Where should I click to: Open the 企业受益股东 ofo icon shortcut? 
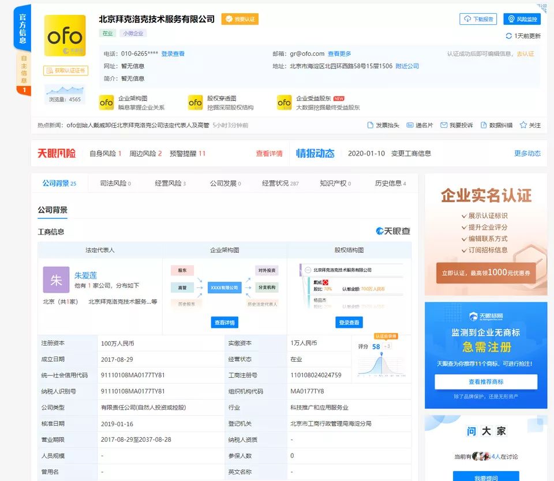(x=285, y=103)
